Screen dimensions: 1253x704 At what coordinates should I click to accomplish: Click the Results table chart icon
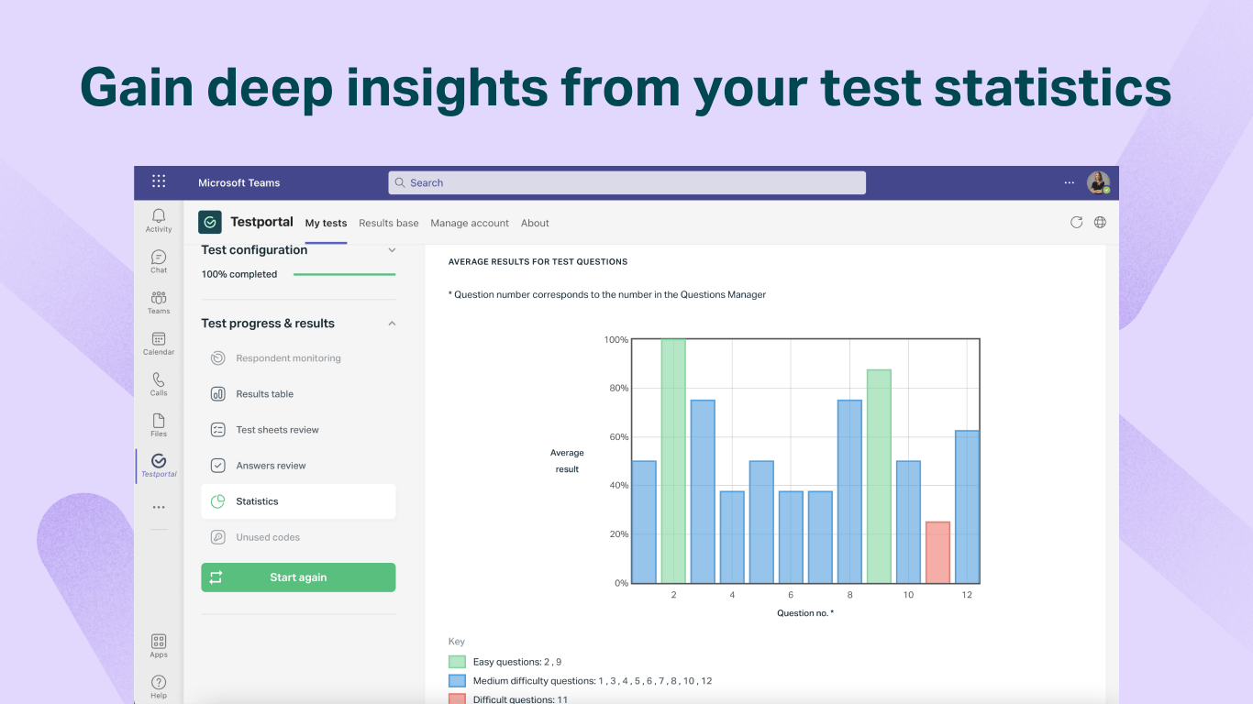click(x=218, y=394)
